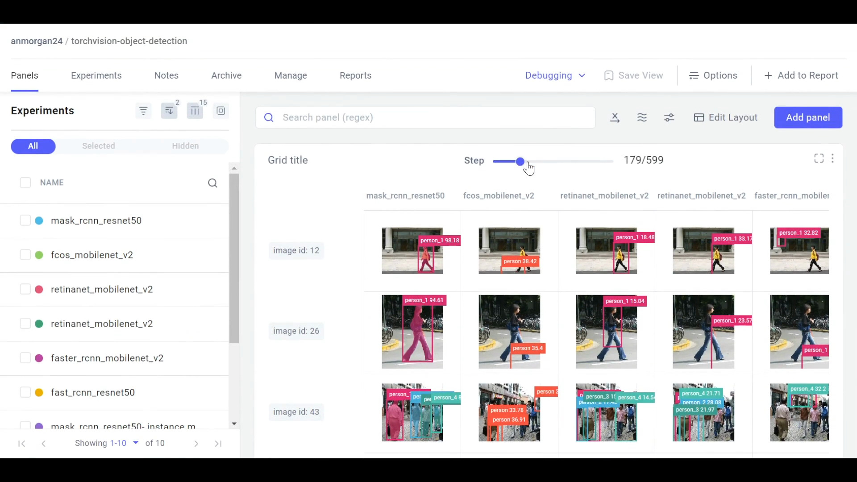This screenshot has width=857, height=482.
Task: Switch to the Experiments tab
Action: coord(96,75)
